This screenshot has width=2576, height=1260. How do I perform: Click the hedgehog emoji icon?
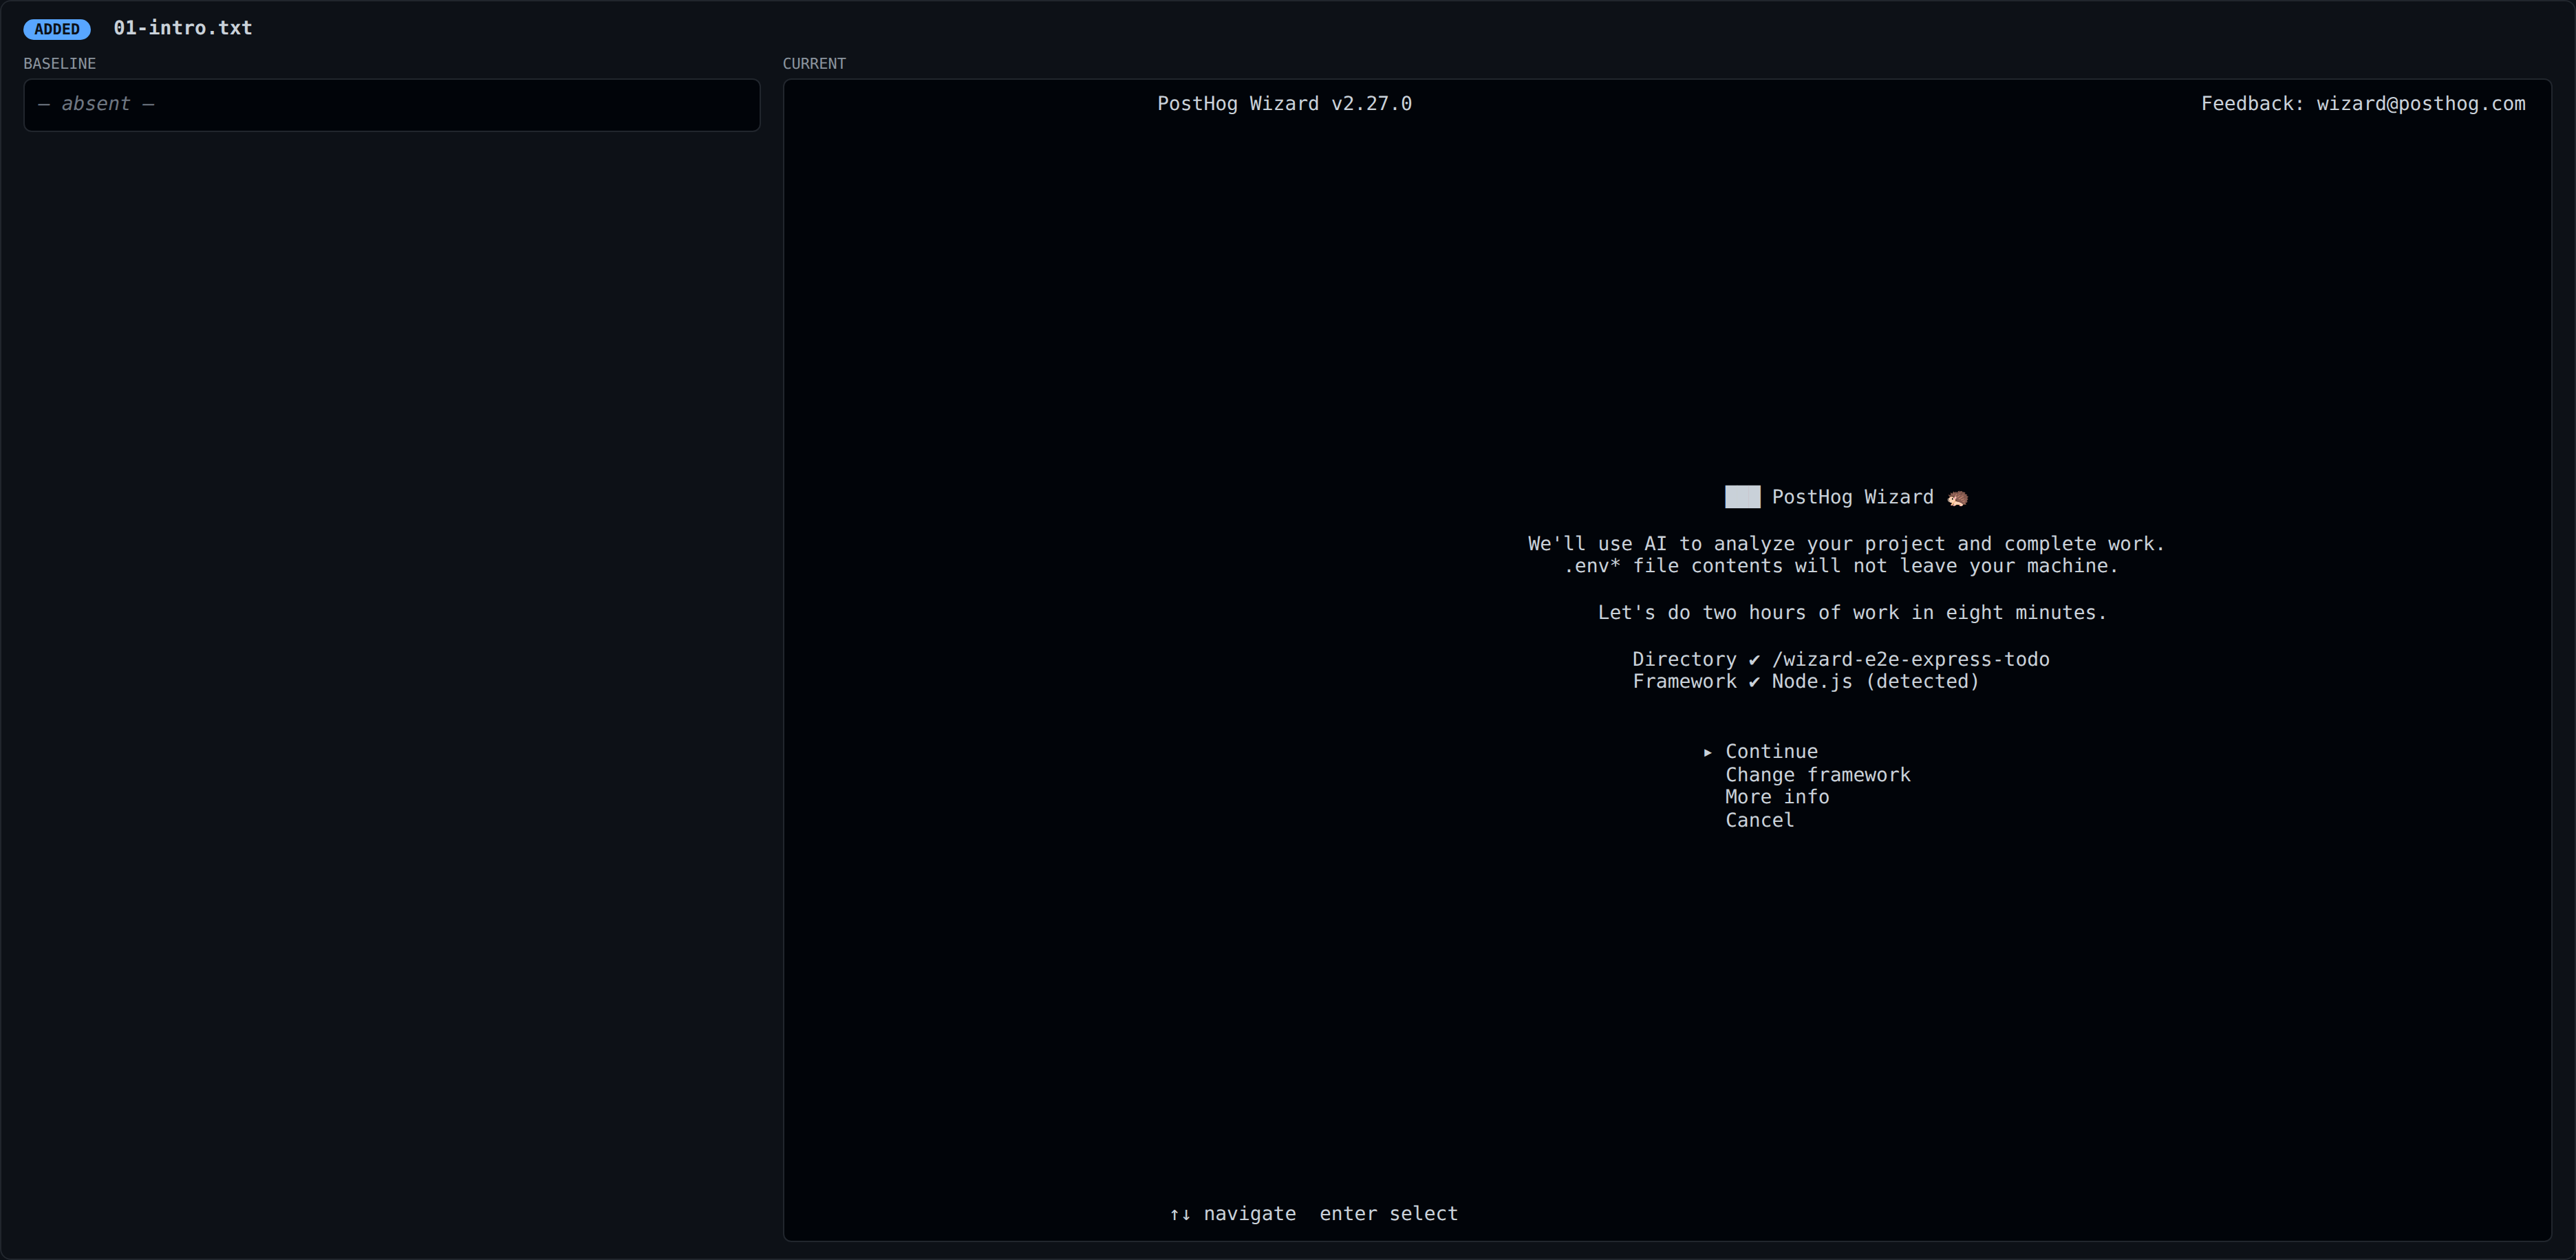[1957, 498]
